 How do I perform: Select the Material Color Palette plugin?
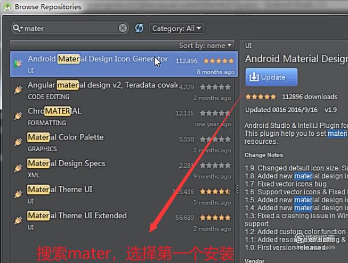[x=123, y=143]
